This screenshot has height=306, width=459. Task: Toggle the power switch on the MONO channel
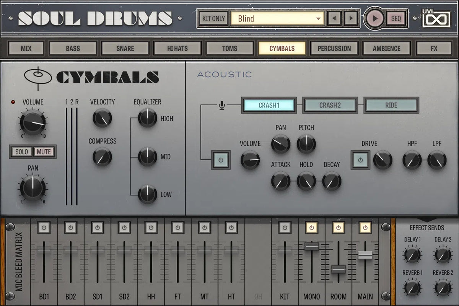(312, 228)
